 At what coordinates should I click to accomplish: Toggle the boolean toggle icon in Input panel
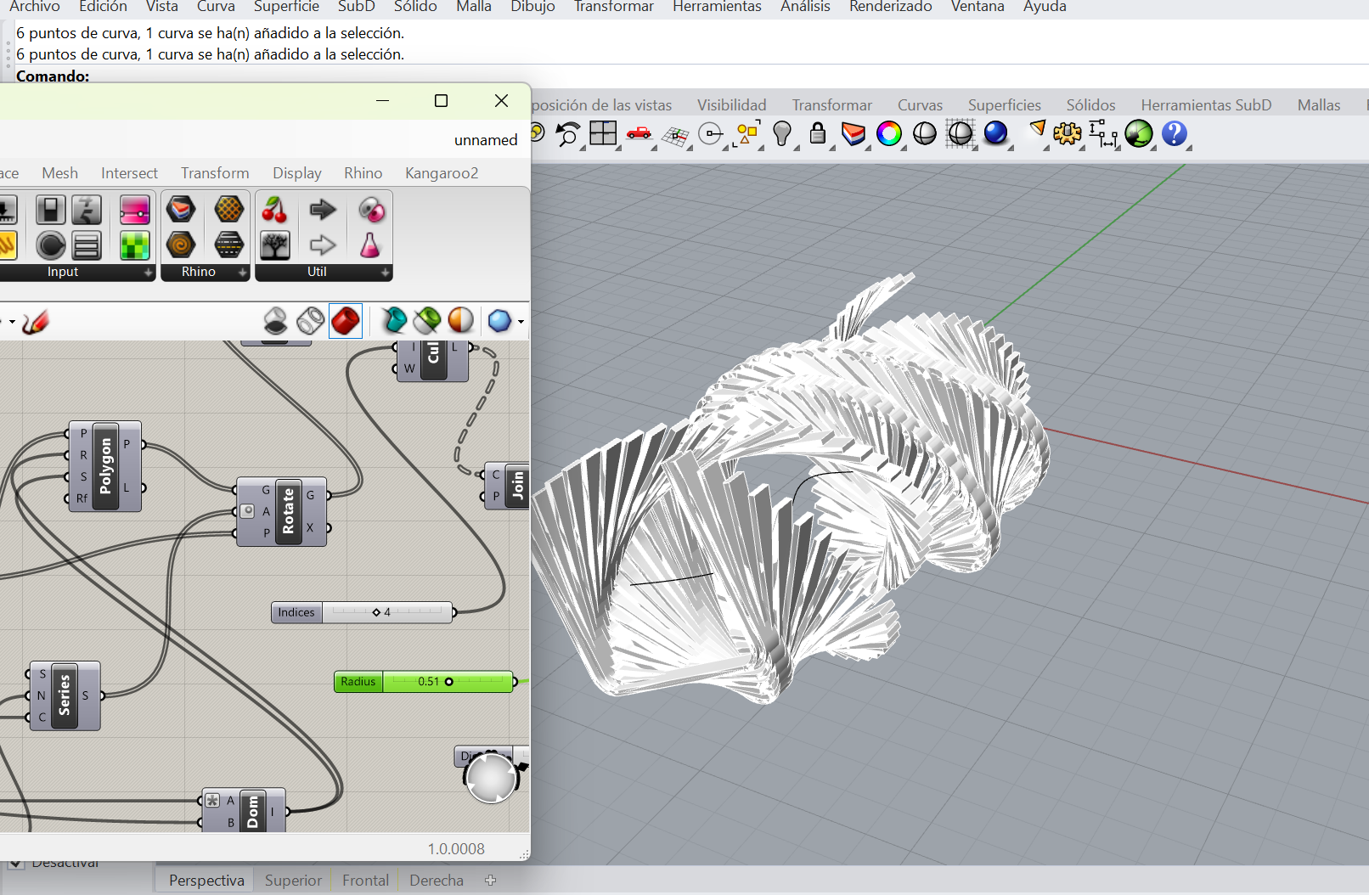coord(51,210)
